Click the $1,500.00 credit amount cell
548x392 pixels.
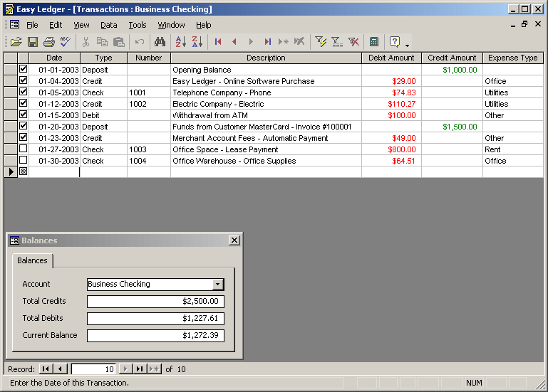452,127
